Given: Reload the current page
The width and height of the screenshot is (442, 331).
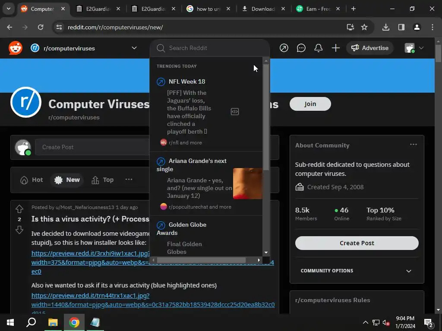Looking at the screenshot, I should click(41, 27).
